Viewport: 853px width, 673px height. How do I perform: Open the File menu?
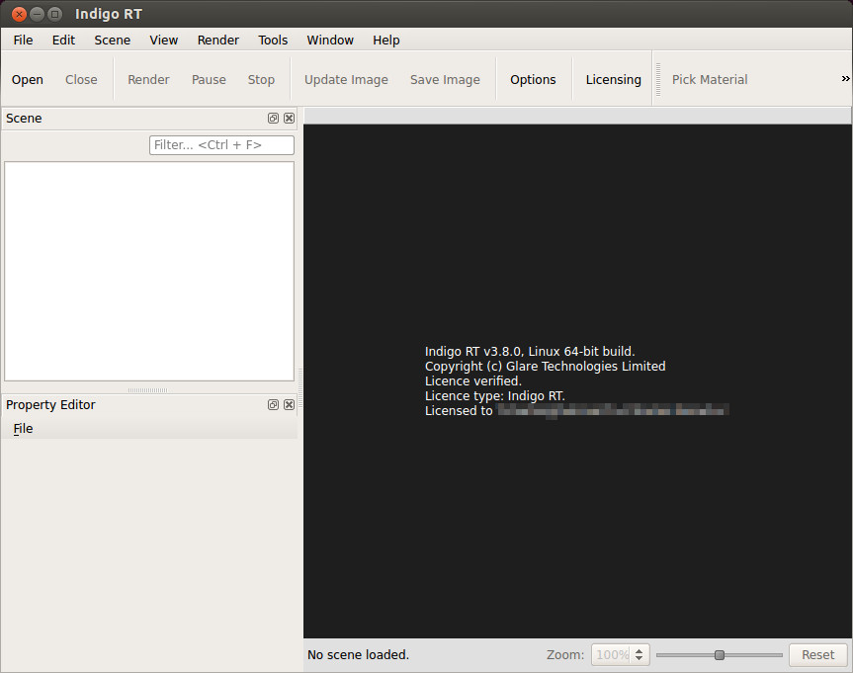[x=23, y=41]
